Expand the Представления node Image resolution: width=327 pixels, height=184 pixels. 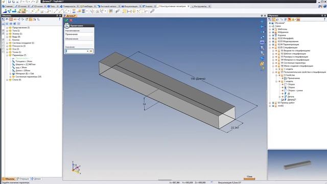pos(7,28)
